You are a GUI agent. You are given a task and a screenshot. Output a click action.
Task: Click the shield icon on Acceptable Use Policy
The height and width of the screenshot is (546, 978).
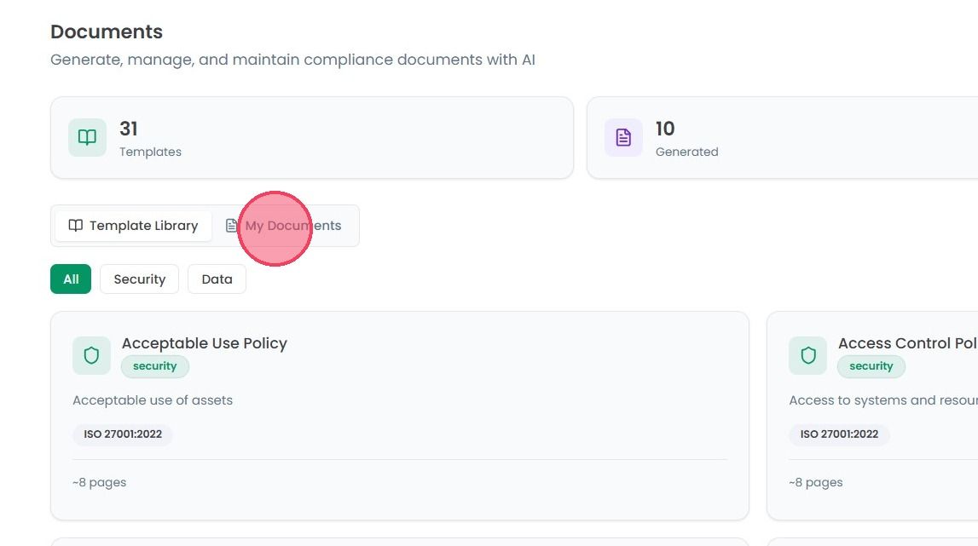click(92, 355)
